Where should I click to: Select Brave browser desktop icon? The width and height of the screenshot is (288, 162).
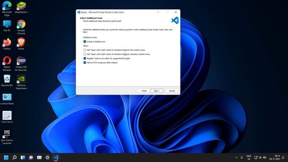click(21, 44)
